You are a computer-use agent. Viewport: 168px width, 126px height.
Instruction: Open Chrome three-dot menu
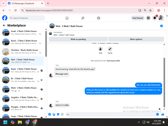pyautogui.click(x=164, y=10)
